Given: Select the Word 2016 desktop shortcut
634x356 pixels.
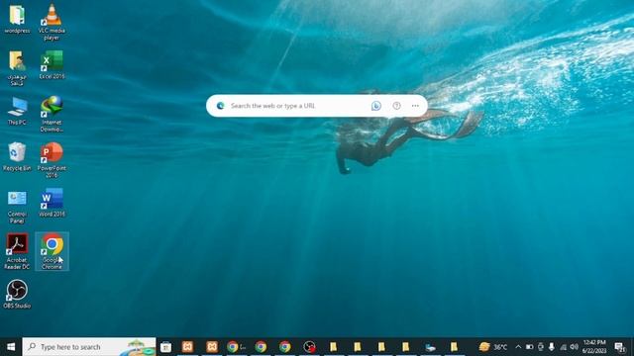Looking at the screenshot, I should 52,203.
